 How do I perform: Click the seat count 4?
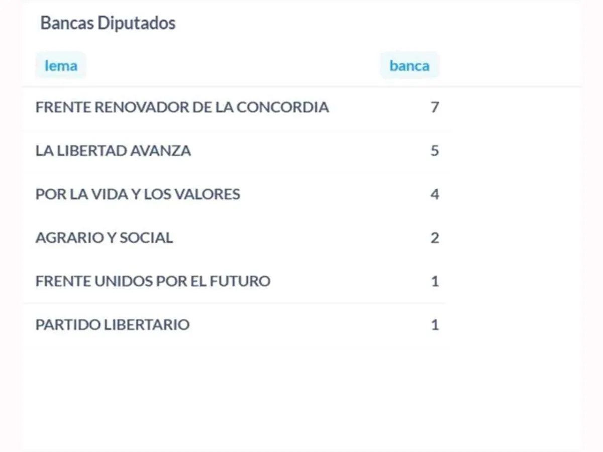tap(435, 194)
